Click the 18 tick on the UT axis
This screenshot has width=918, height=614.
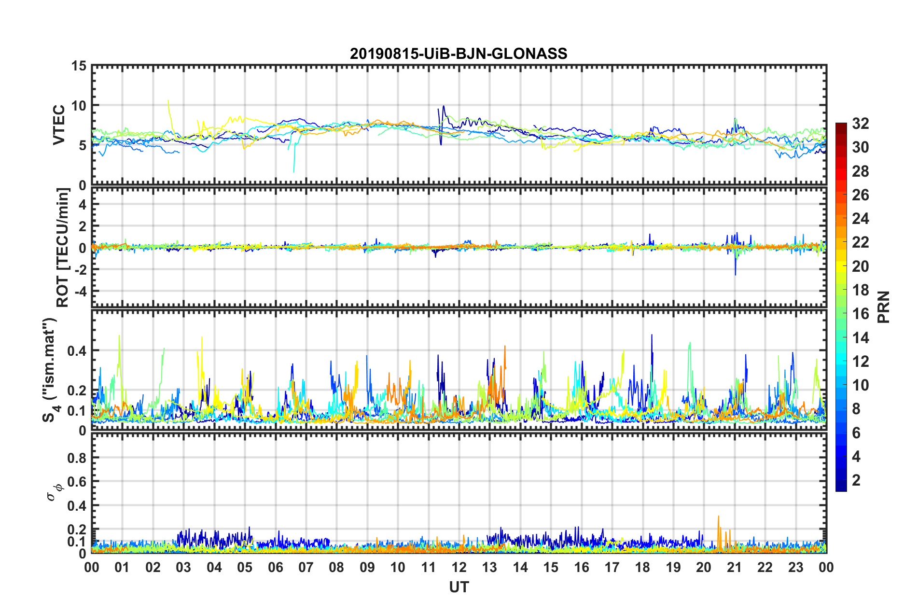[x=642, y=567]
